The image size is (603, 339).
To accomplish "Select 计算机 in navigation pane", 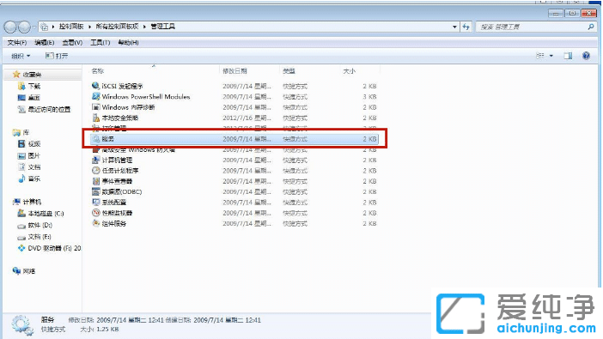I will 27,202.
